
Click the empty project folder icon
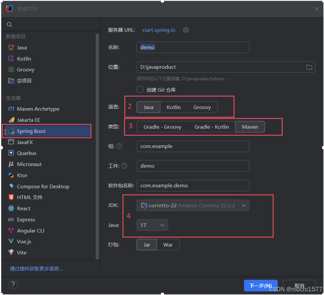pos(11,81)
